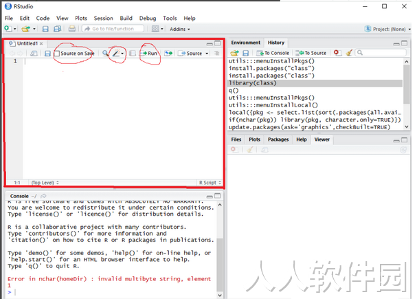Switch to the Files tab

tap(236, 140)
